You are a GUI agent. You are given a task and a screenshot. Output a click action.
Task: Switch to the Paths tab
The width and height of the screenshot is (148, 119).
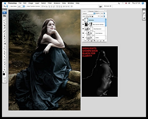[96, 12]
